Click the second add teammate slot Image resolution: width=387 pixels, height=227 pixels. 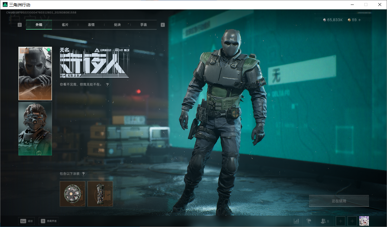[352, 221]
